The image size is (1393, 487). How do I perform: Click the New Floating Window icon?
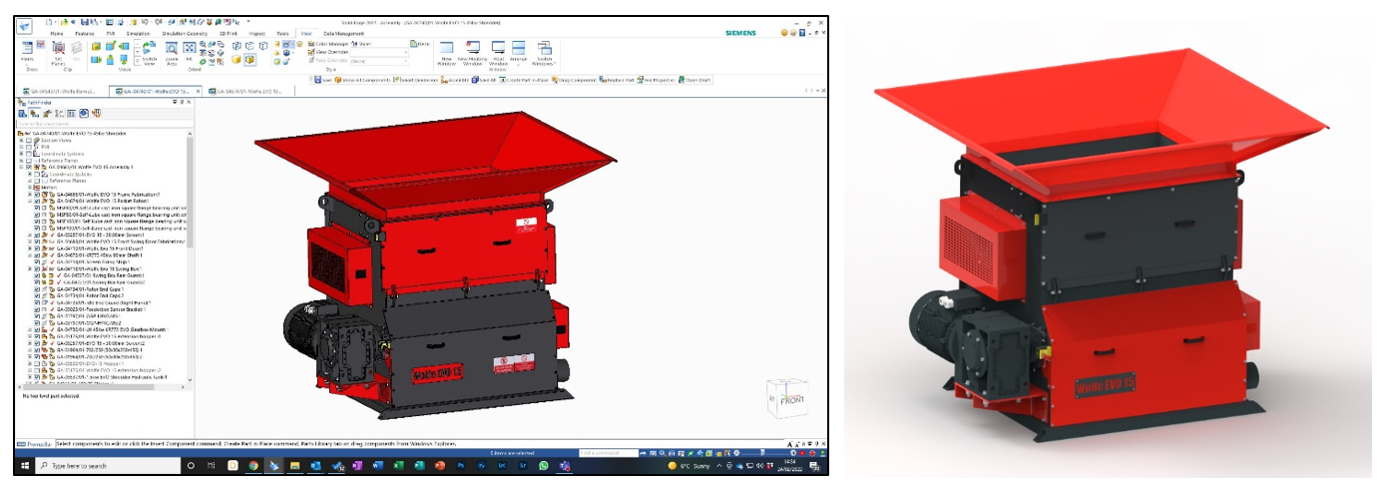(x=472, y=48)
